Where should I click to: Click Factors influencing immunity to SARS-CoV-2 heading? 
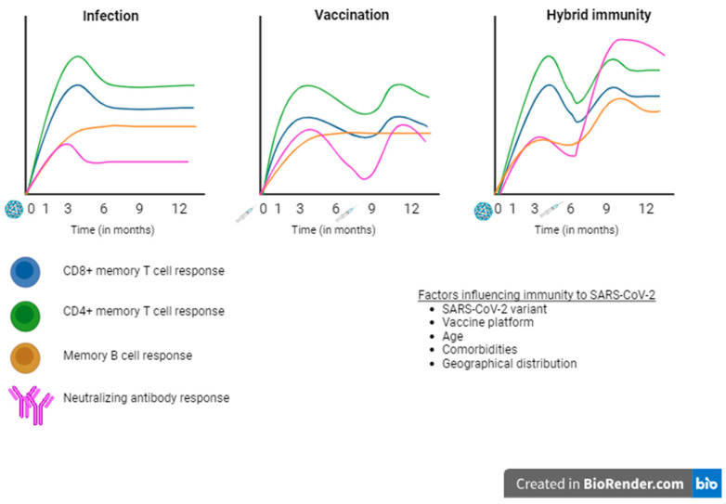537,295
